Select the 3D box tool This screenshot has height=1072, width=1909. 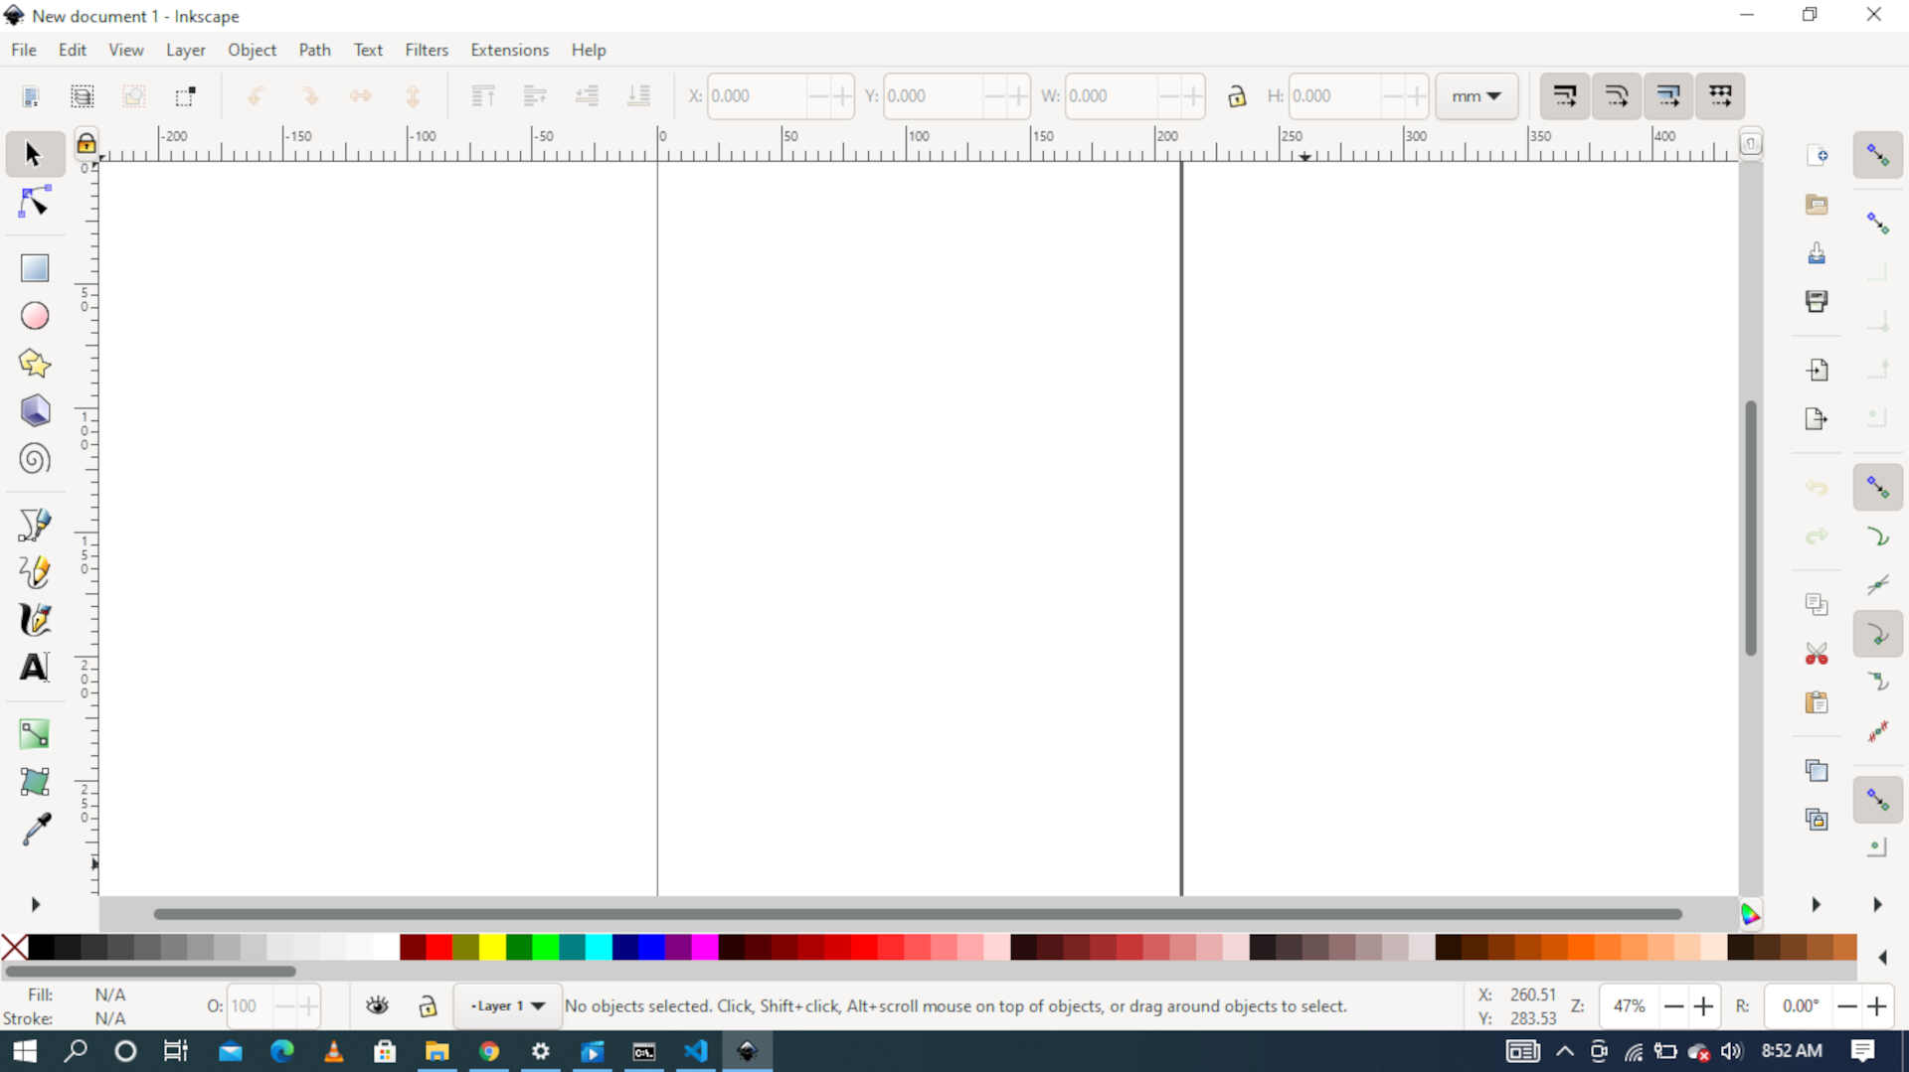(35, 411)
